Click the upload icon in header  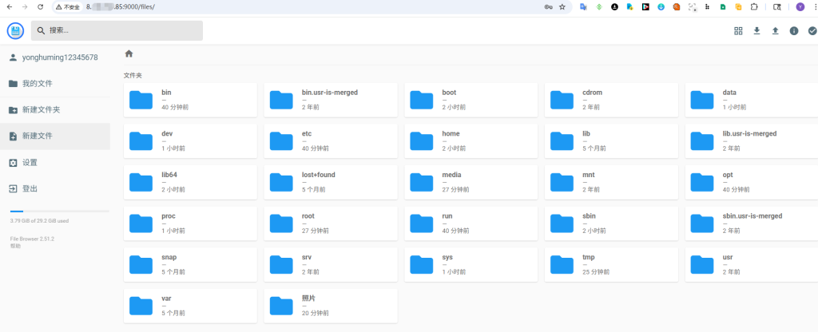[775, 31]
